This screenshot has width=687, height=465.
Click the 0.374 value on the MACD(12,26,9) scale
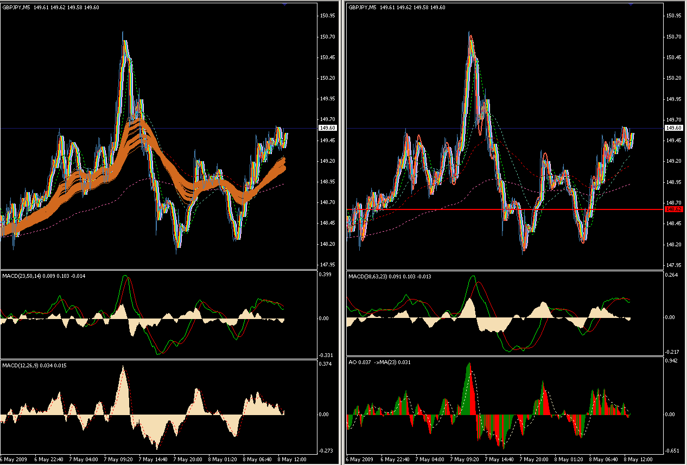[x=326, y=364]
